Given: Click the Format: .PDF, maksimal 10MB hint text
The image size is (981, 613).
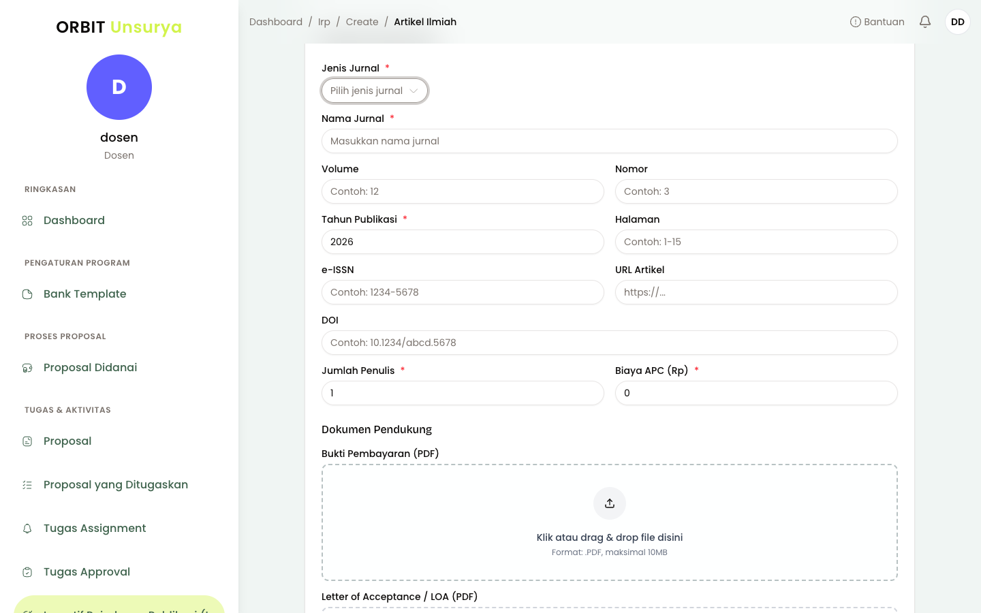Looking at the screenshot, I should click(610, 552).
